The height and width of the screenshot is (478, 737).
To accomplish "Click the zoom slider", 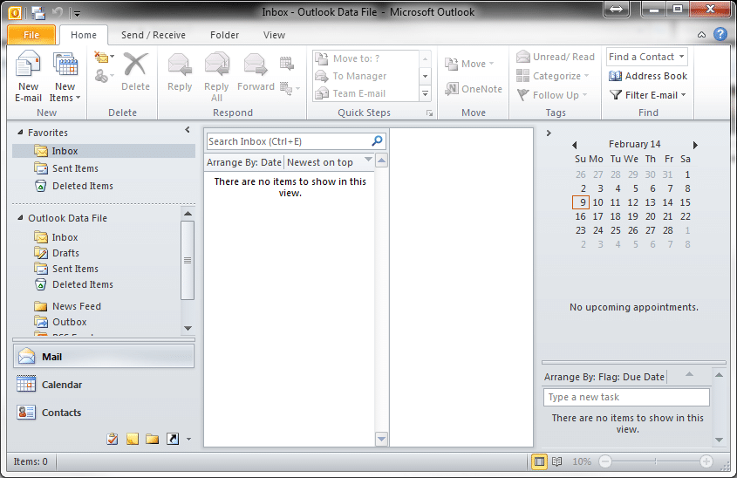I will [x=656, y=461].
